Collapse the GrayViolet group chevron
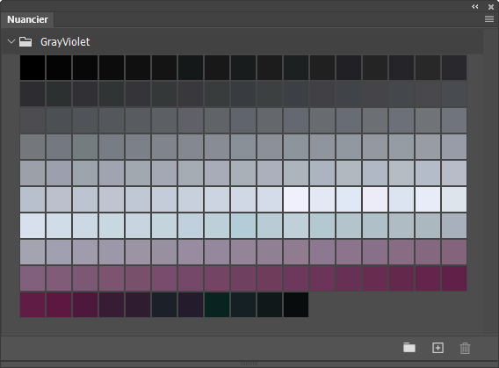Screen dimensions: 499x368 (x=11, y=41)
